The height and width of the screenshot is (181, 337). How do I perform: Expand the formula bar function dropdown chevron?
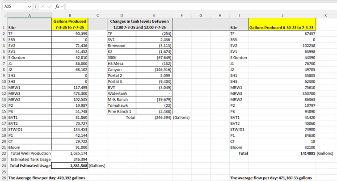pyautogui.click(x=63, y=7)
